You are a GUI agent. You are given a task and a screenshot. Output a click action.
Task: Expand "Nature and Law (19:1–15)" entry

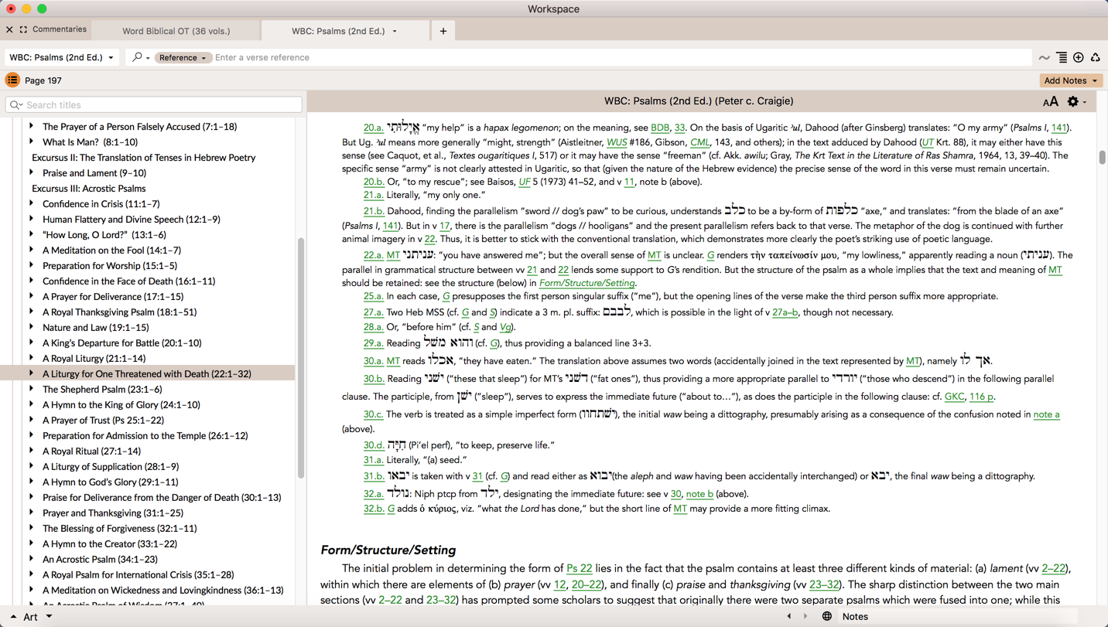click(32, 327)
